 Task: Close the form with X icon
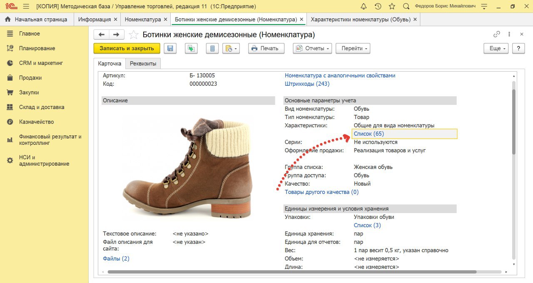click(x=522, y=34)
